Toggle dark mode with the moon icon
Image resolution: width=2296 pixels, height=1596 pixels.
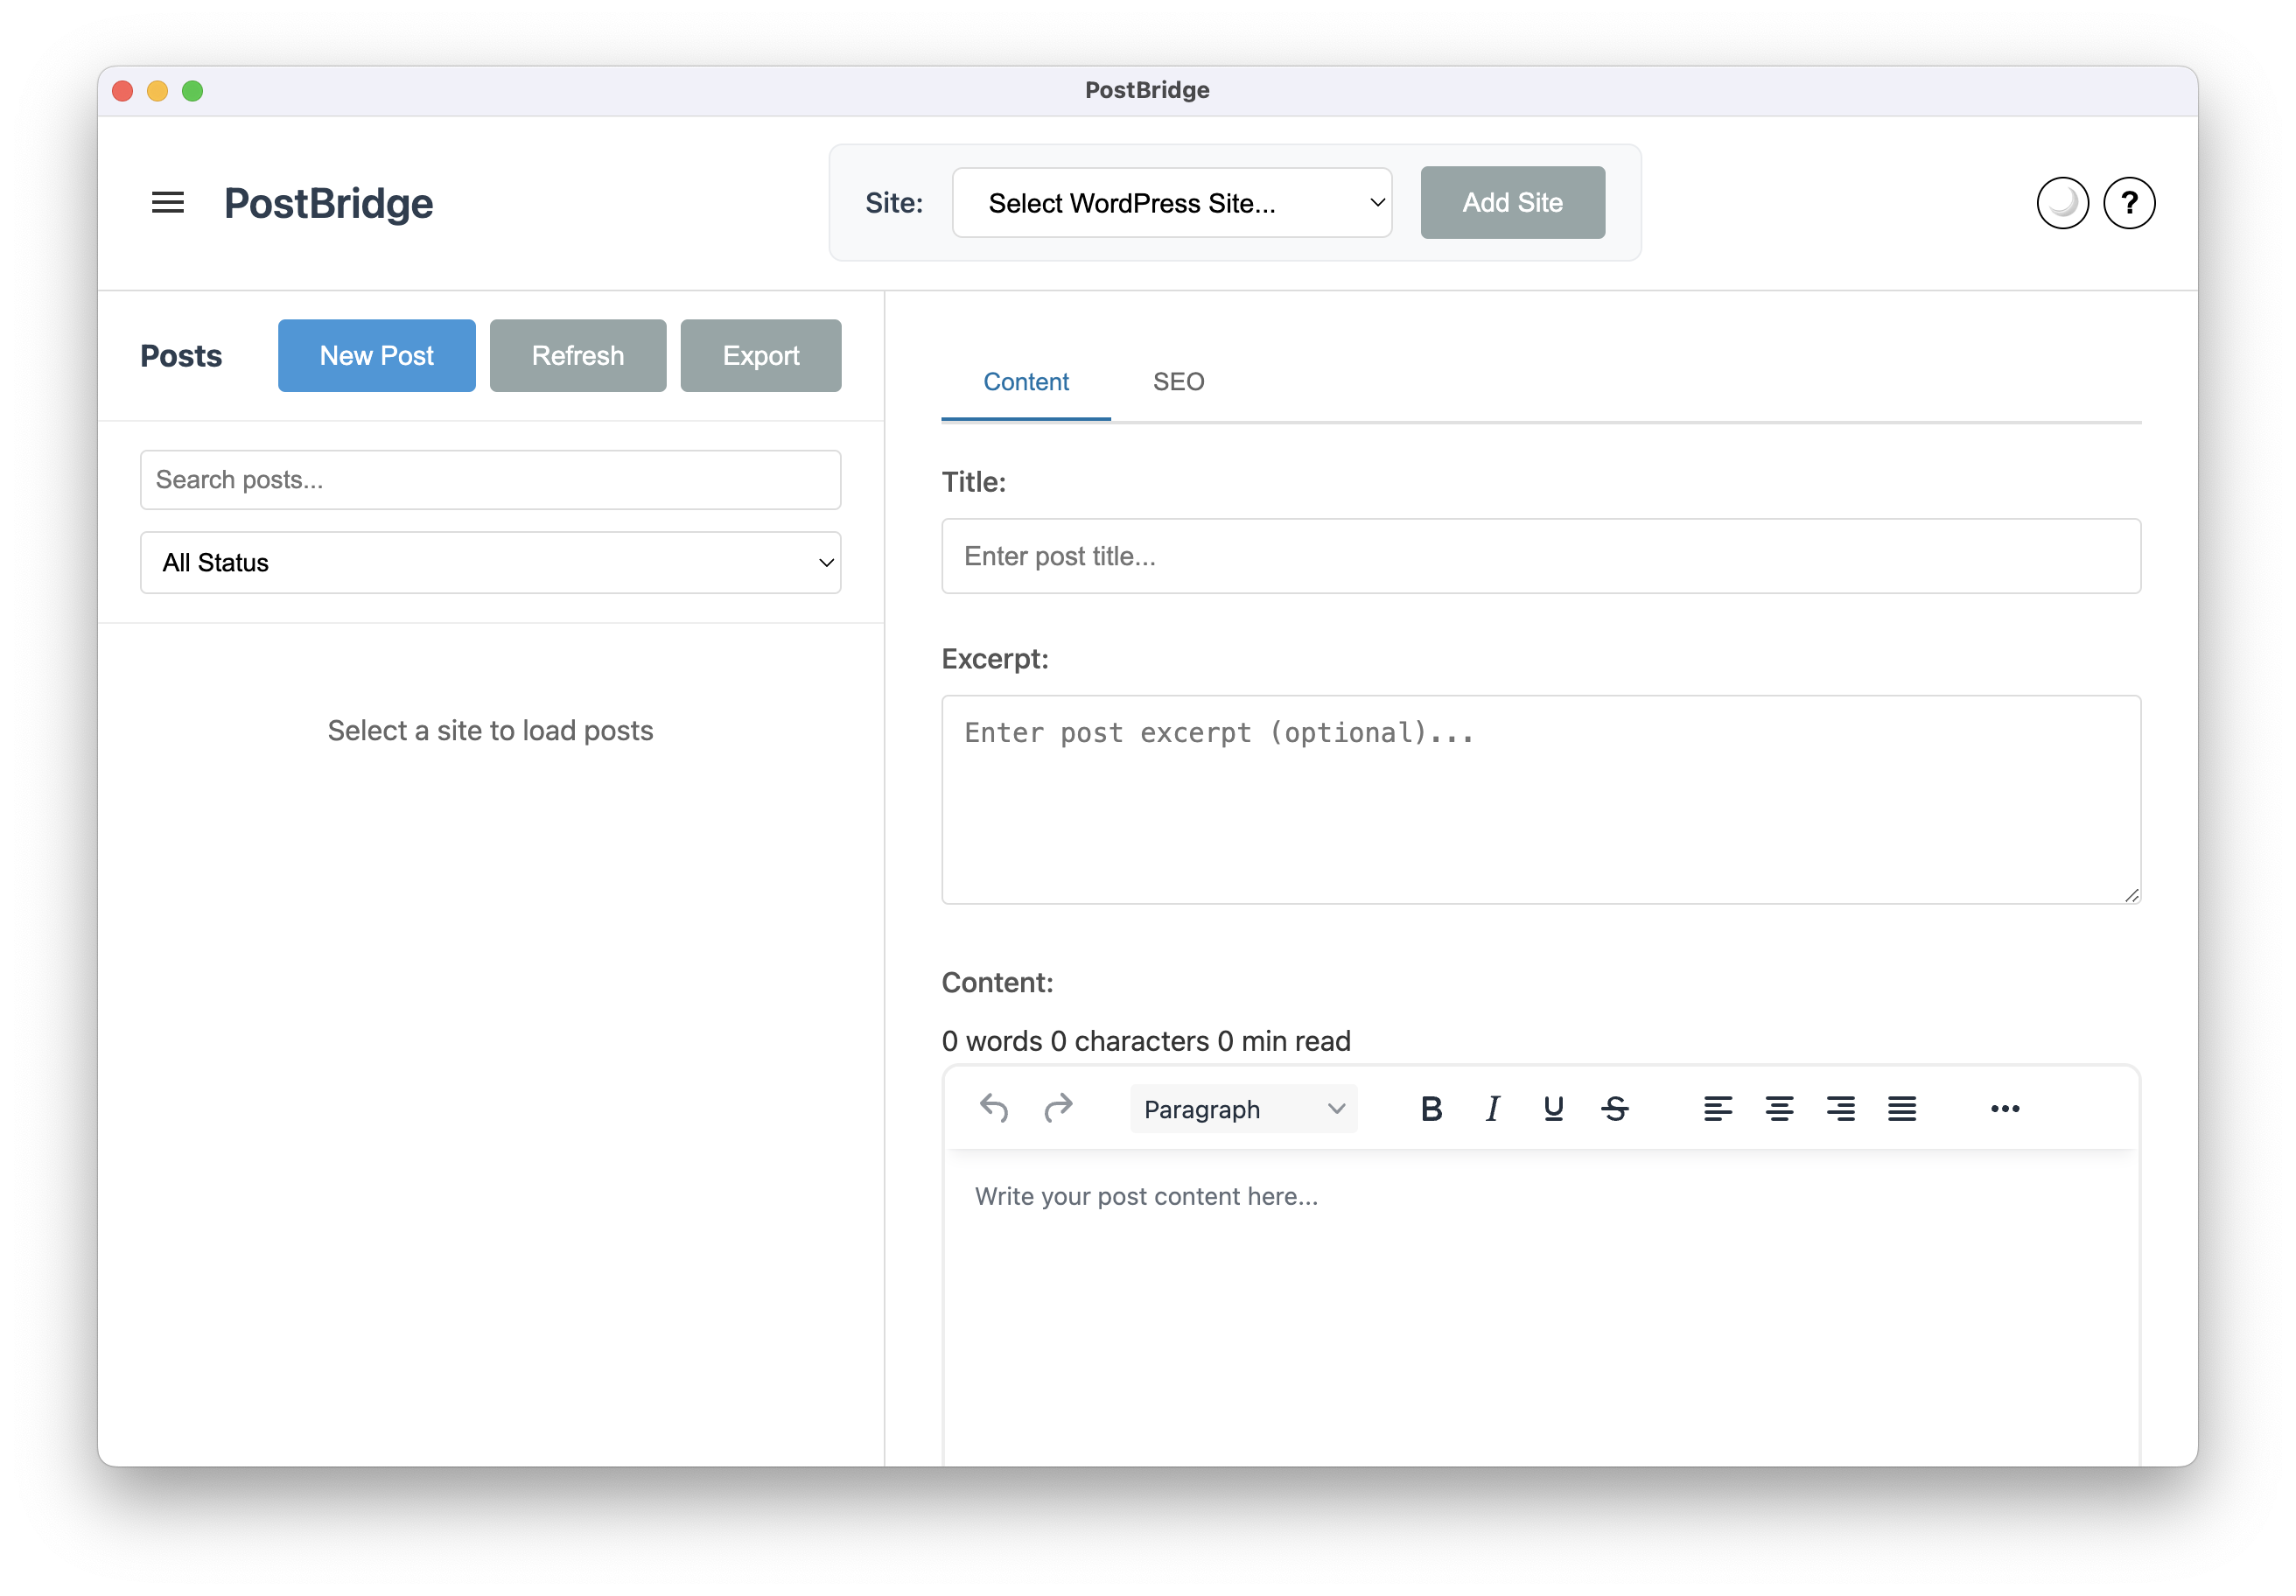tap(2062, 203)
